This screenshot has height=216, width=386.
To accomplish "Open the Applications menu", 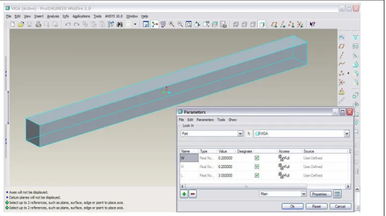I will pos(81,16).
